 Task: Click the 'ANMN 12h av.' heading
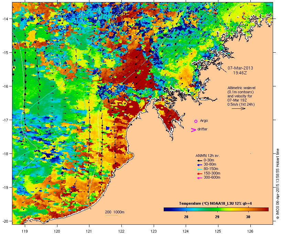pos(207,156)
